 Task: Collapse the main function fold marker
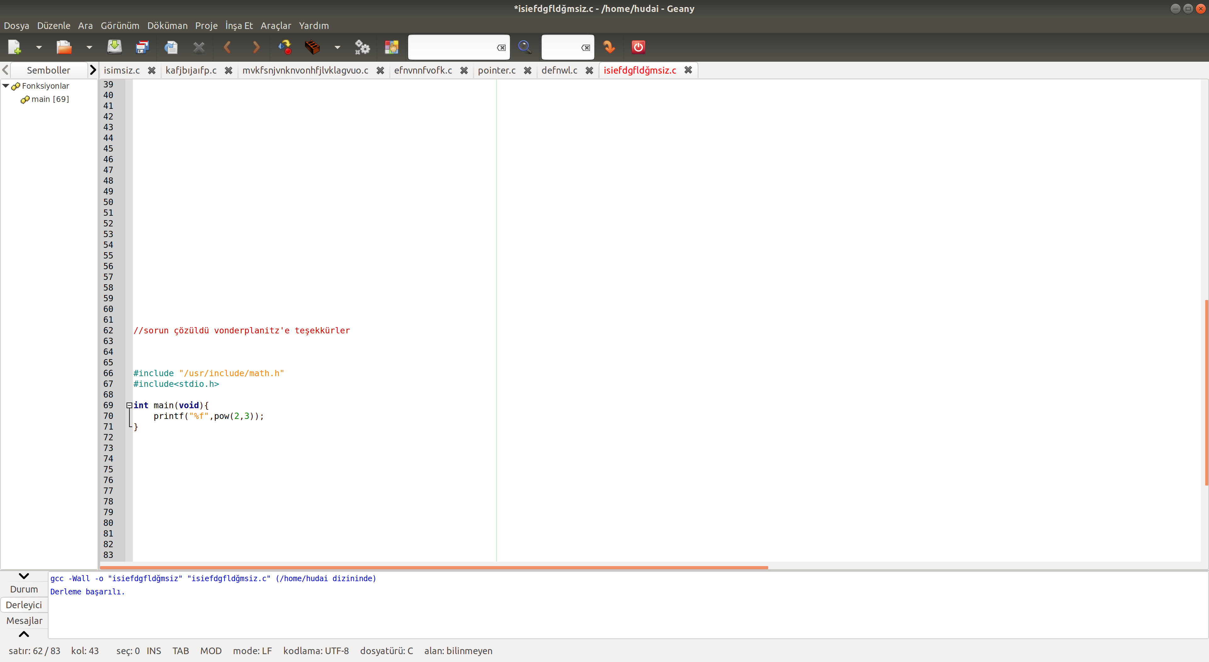[129, 405]
